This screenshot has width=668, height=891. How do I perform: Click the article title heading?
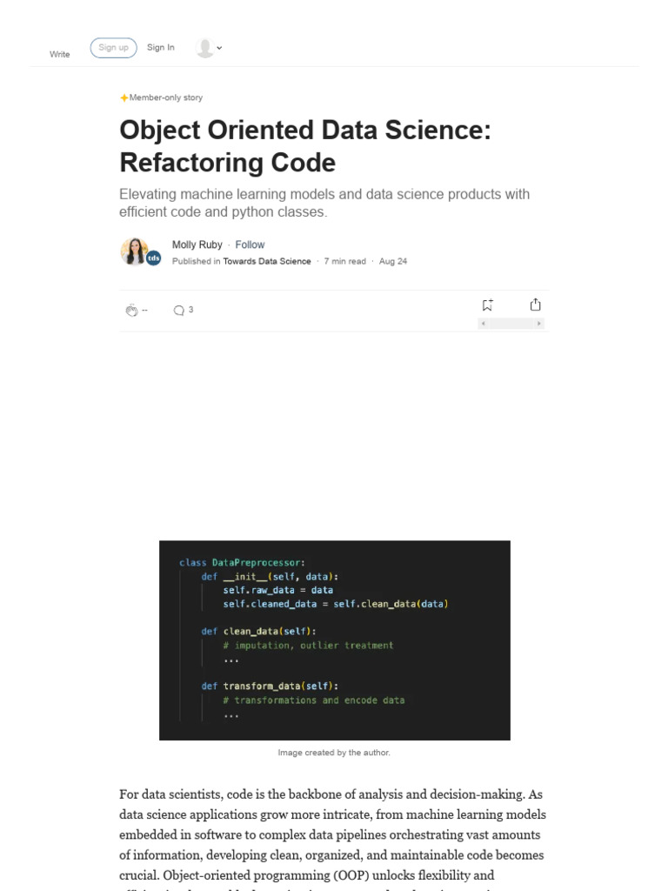click(x=305, y=146)
